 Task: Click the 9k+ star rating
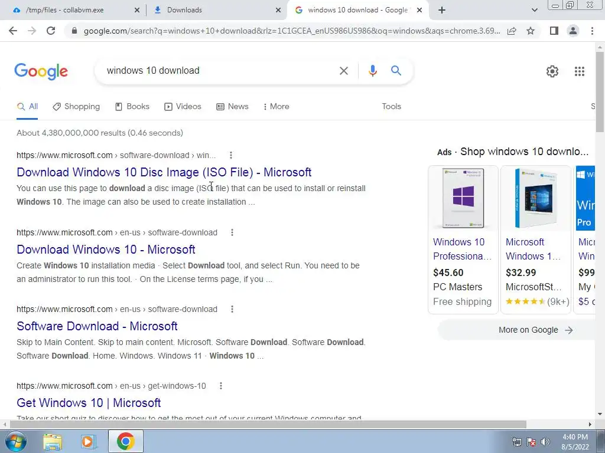tap(538, 301)
